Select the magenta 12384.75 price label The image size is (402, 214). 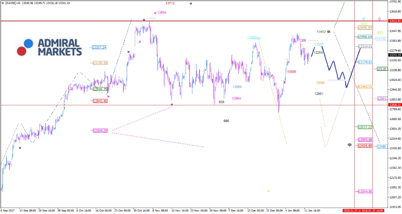tap(100, 131)
